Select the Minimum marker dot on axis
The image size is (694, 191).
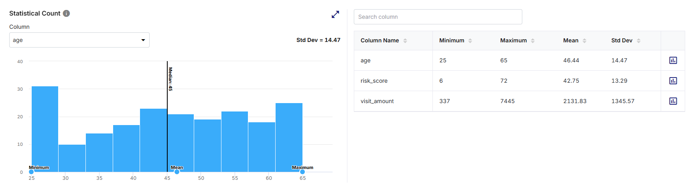[x=31, y=172]
